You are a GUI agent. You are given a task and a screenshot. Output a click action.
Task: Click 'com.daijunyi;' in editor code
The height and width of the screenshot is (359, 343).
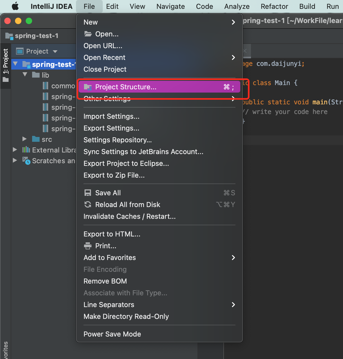pos(280,64)
